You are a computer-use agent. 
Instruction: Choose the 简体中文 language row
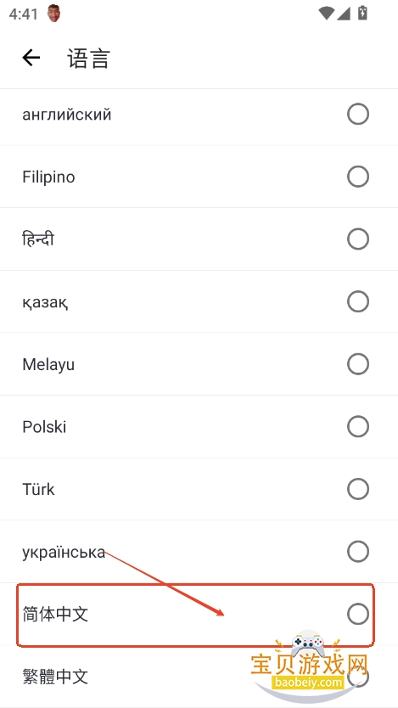(199, 614)
